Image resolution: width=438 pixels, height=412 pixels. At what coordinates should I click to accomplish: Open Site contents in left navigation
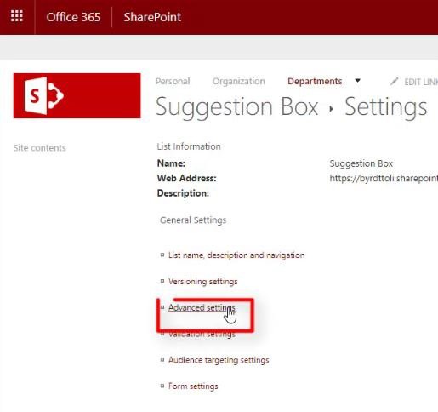(x=40, y=148)
